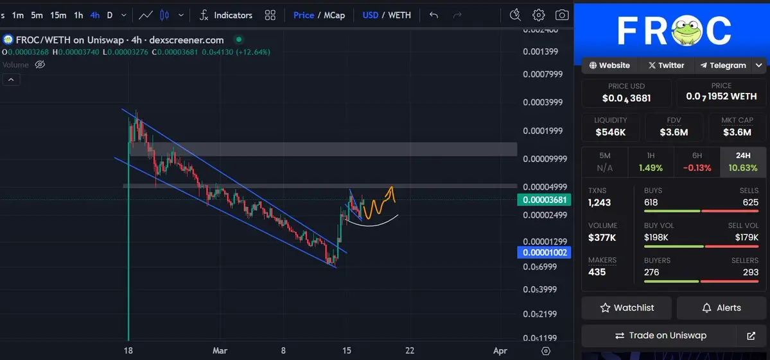Open the quick search magnifier icon

tap(515, 15)
